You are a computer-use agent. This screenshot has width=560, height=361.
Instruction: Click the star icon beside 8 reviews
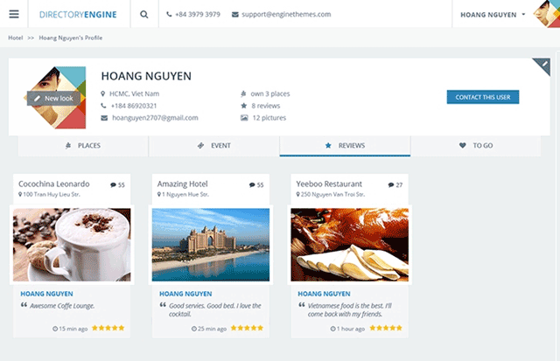243,106
